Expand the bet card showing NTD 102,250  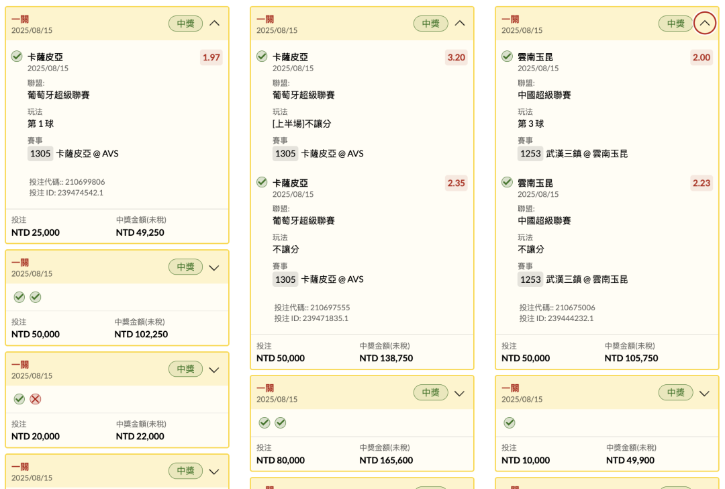pyautogui.click(x=214, y=267)
